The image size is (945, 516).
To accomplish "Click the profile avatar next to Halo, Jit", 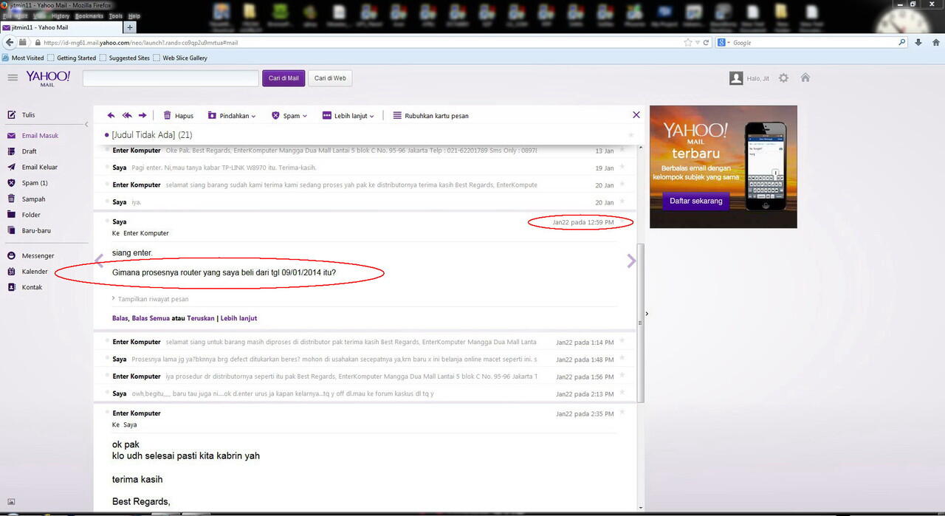I will (x=736, y=78).
